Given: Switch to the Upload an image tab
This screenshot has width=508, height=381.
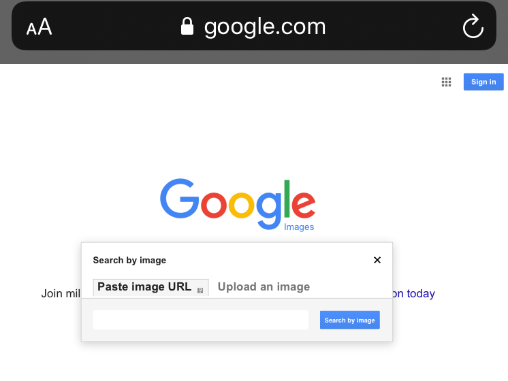Looking at the screenshot, I should click(264, 287).
